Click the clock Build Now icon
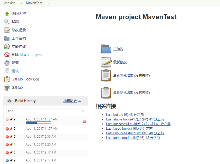 click(x=7, y=46)
